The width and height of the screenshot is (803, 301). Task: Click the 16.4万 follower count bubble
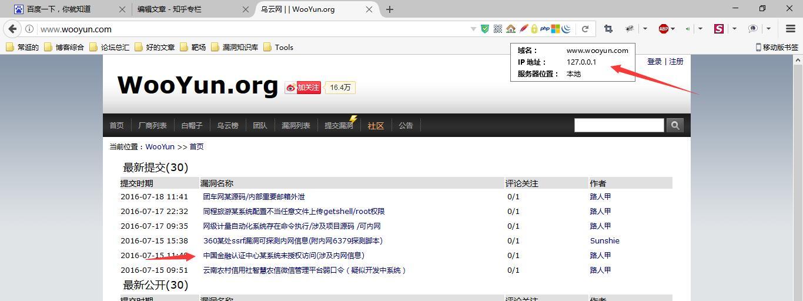pos(340,88)
